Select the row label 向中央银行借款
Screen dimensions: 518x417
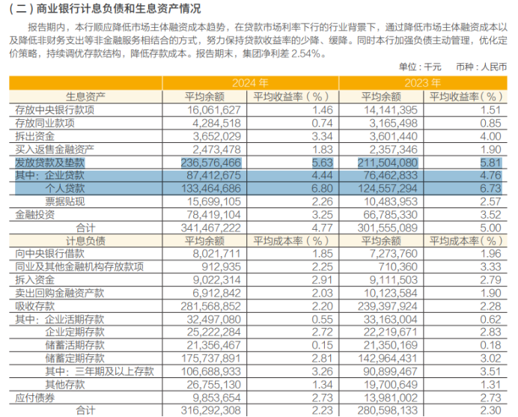point(49,254)
